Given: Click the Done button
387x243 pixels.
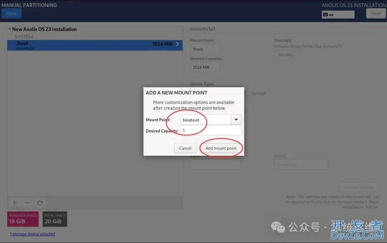Looking at the screenshot, I should pos(11,14).
